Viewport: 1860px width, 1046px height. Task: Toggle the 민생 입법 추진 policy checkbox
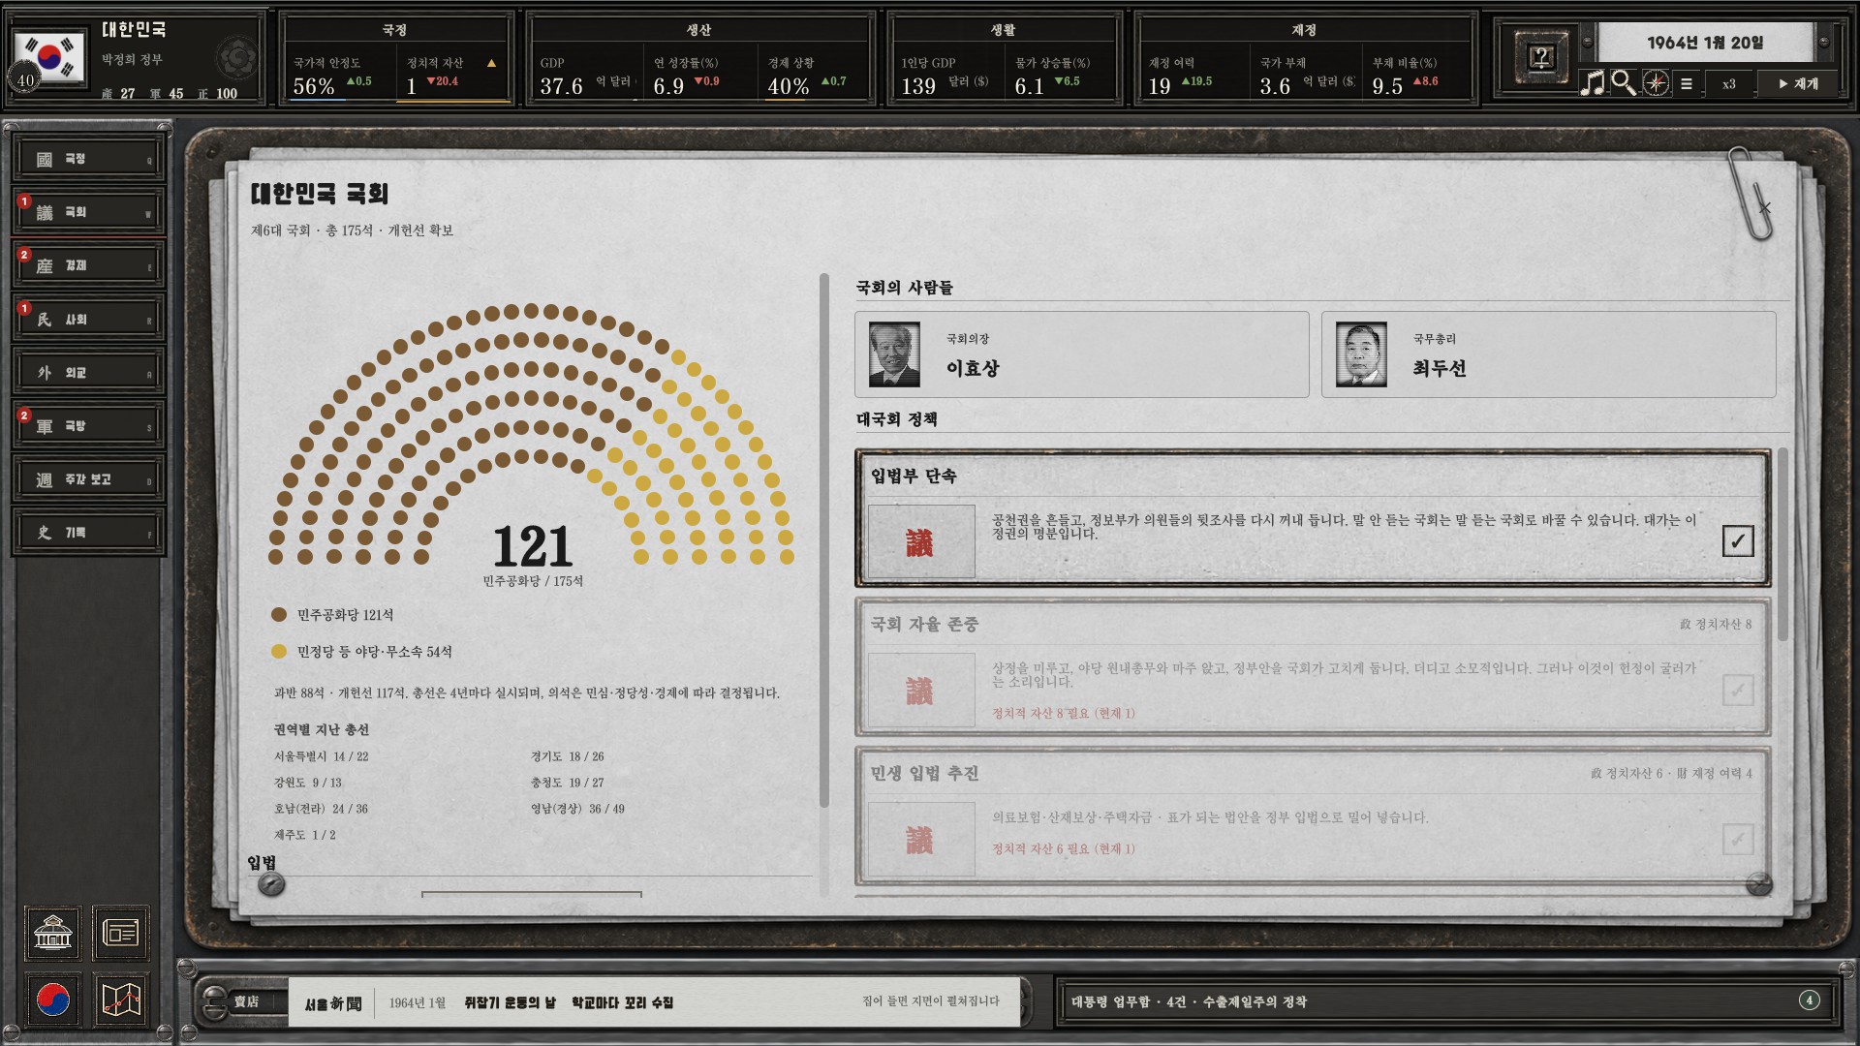click(1738, 839)
